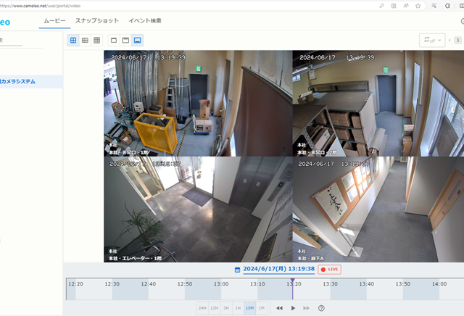Viewport: 464px width, 316px height.
Task: Switch to the 4x4 grid layout
Action: [96, 41]
